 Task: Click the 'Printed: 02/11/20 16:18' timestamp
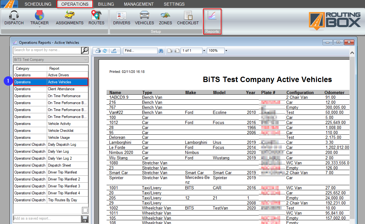point(127,72)
